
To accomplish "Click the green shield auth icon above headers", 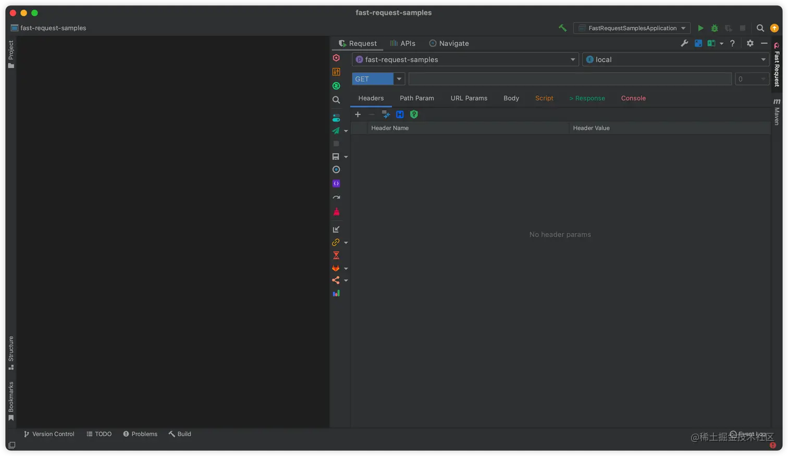I will [x=414, y=114].
